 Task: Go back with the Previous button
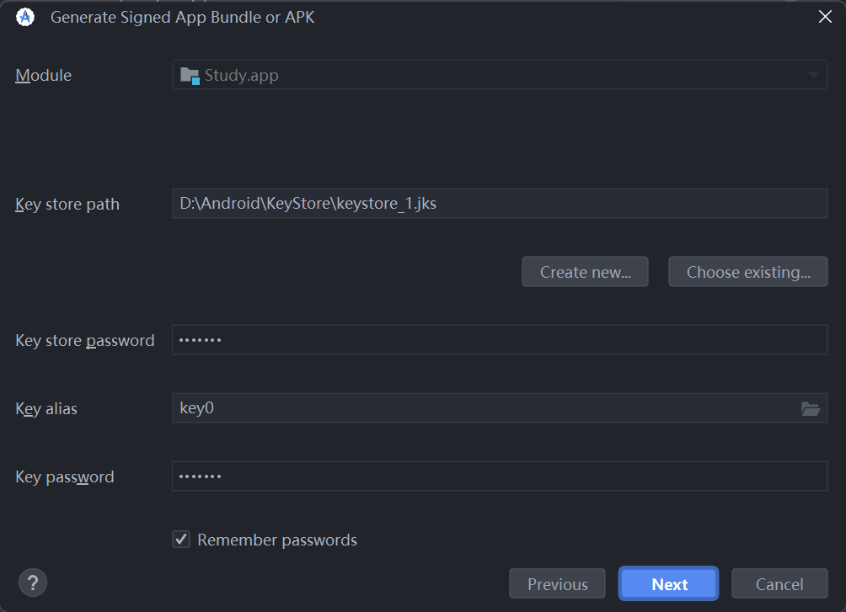pos(557,584)
